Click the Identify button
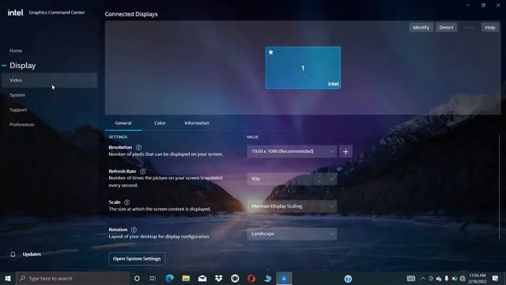Image resolution: width=506 pixels, height=285 pixels. (x=421, y=28)
